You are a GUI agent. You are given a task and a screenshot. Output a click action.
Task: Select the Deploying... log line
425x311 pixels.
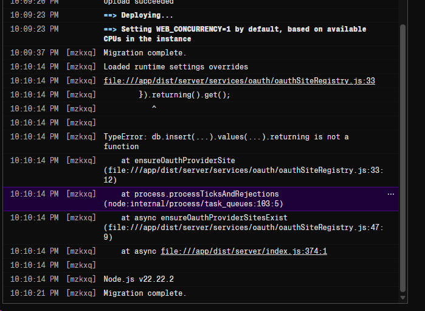click(201, 15)
